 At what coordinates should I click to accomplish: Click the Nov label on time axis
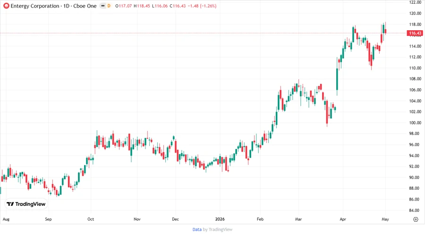137,219
